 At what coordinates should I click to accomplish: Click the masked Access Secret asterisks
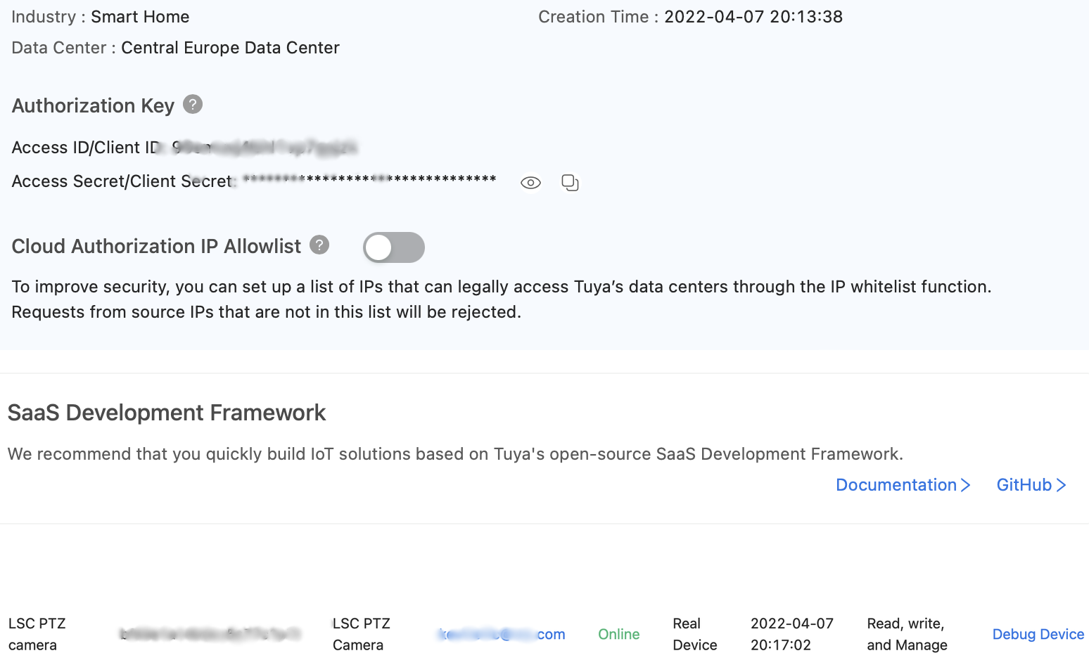point(370,180)
